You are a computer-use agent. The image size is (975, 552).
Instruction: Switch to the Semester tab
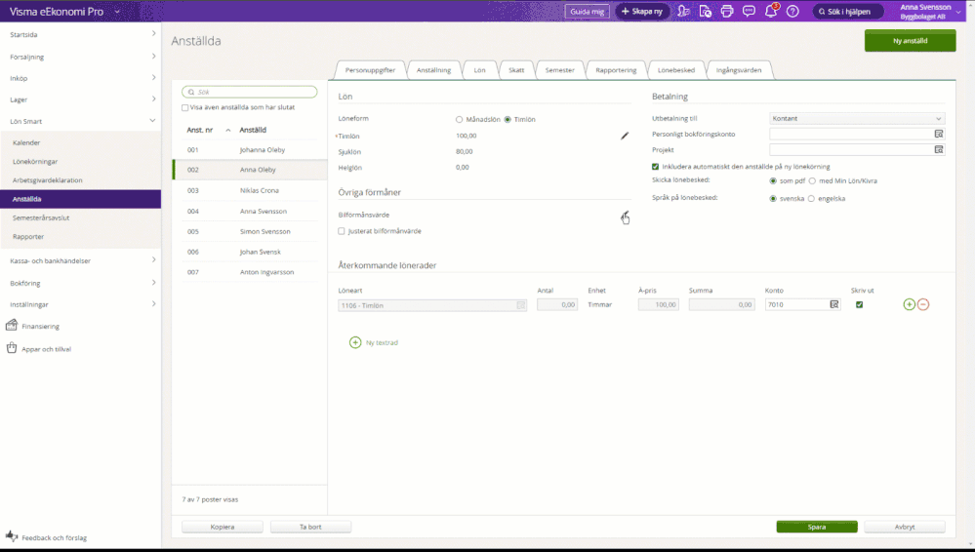(x=560, y=70)
